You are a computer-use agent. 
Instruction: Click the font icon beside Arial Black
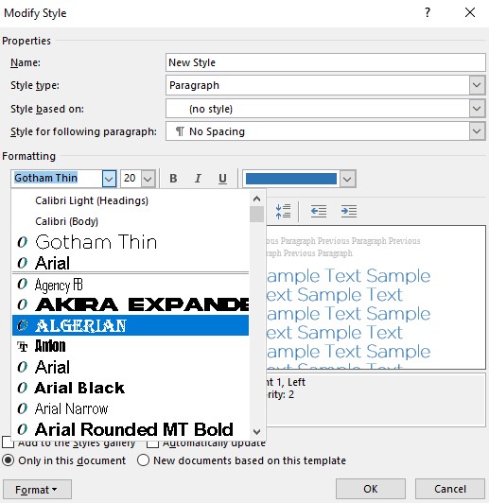[22, 388]
